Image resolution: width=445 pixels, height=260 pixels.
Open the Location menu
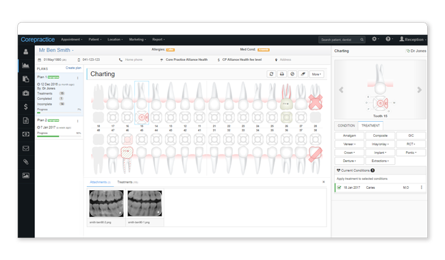coord(115,40)
